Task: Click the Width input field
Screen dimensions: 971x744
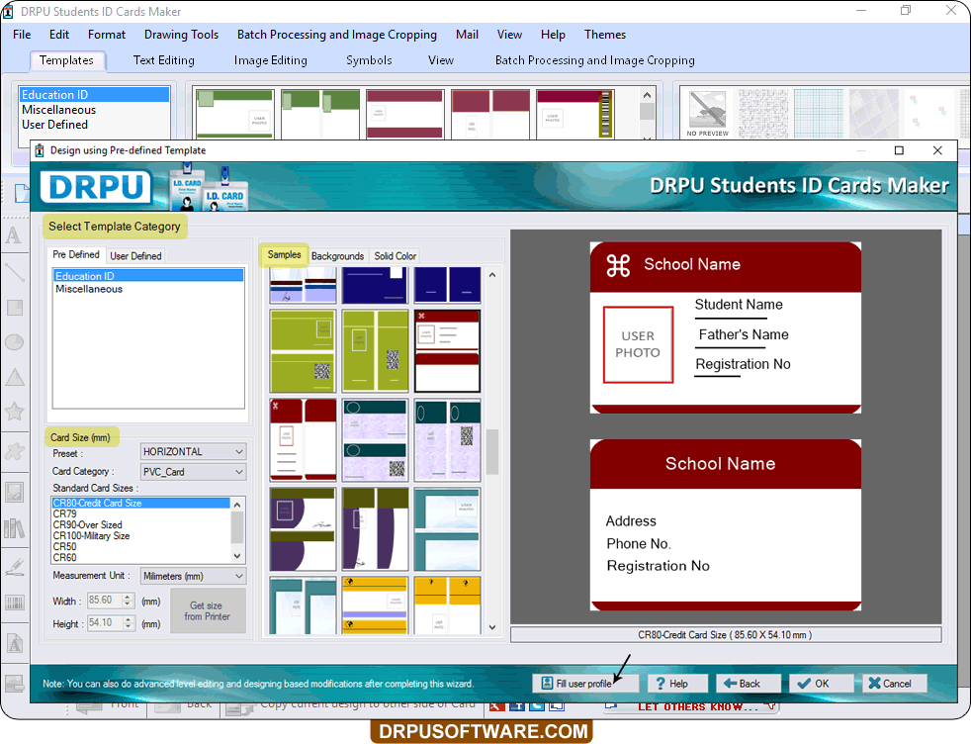Action: [104, 601]
